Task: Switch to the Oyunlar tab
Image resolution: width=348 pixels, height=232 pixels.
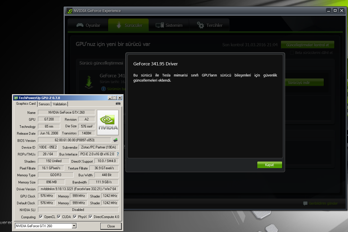Action: pos(88,25)
